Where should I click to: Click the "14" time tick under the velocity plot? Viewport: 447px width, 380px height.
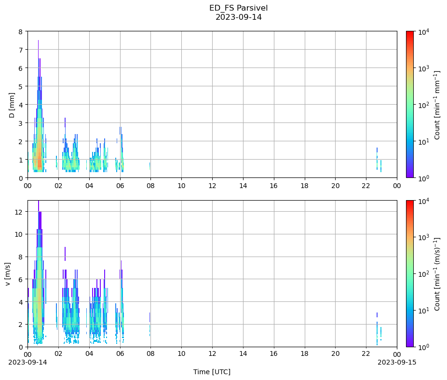click(243, 354)
